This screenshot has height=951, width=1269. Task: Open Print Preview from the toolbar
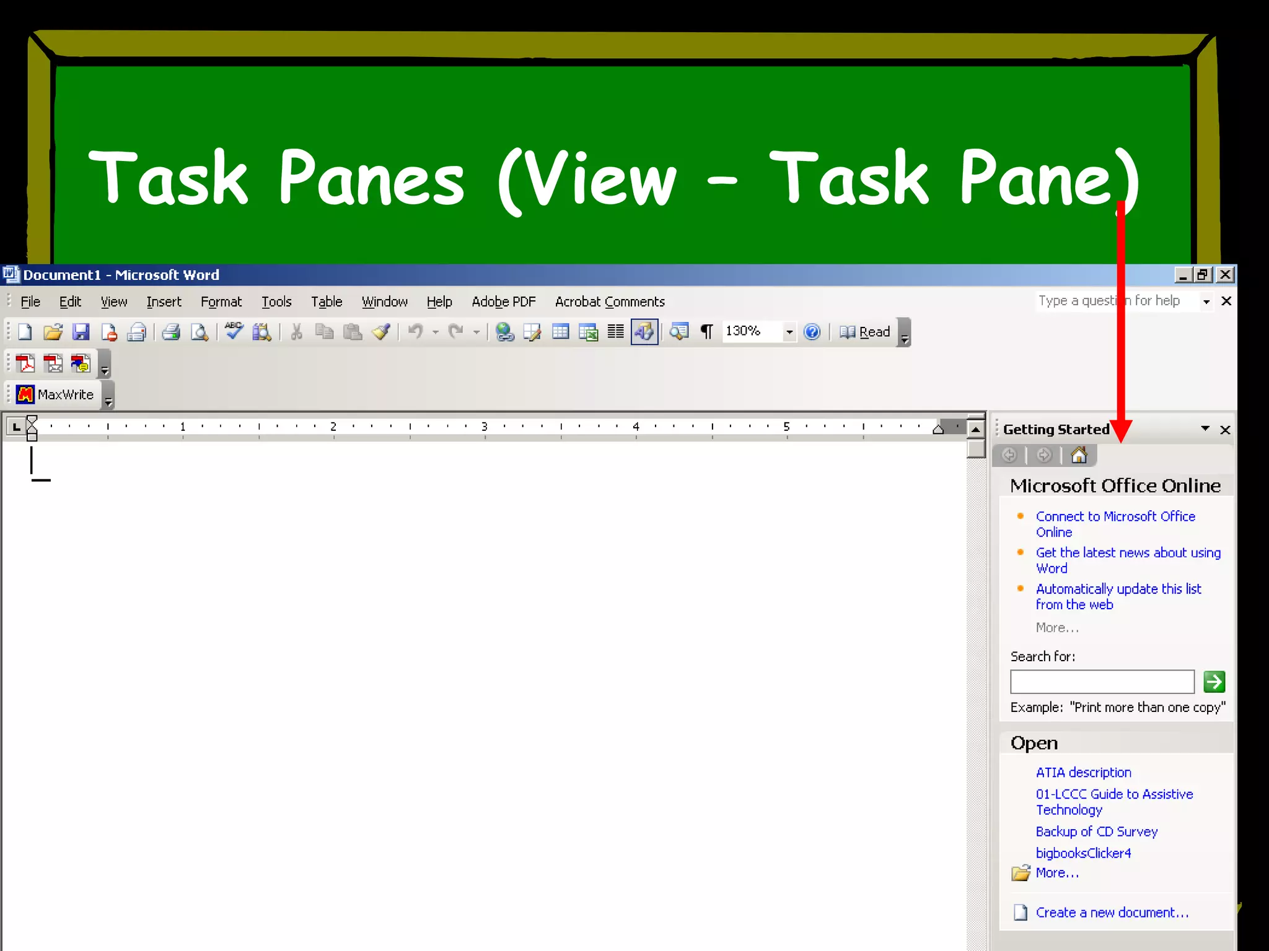[x=199, y=332]
